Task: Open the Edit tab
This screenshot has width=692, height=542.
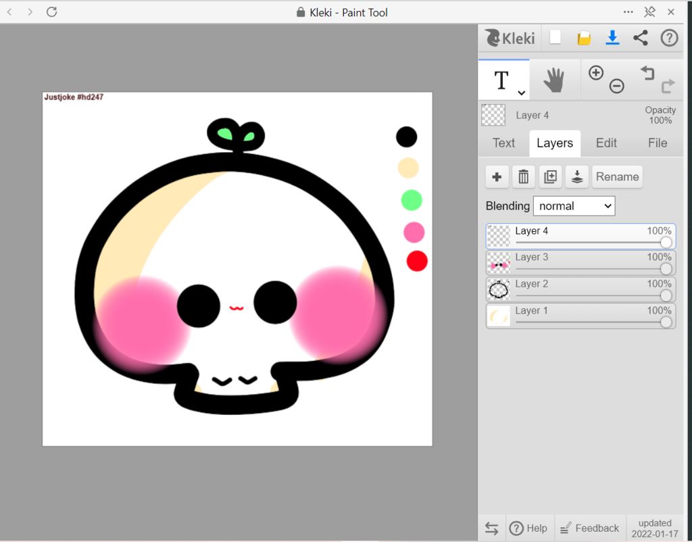Action: pos(606,143)
